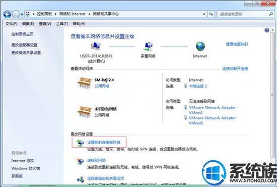Go to 控制面板主页 in sidebar
The height and width of the screenshot is (187, 277).
coord(22,34)
